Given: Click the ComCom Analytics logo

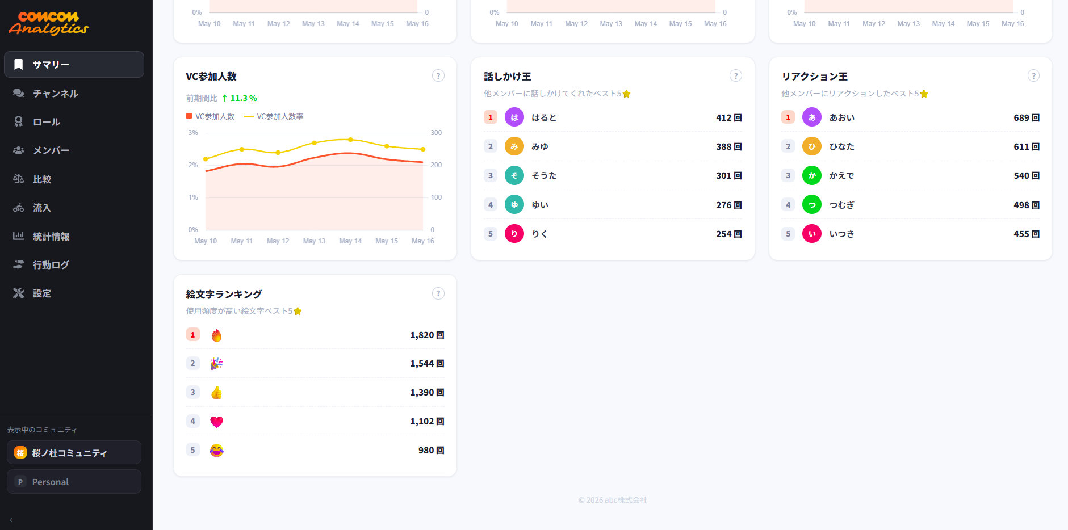Looking at the screenshot, I should click(48, 23).
